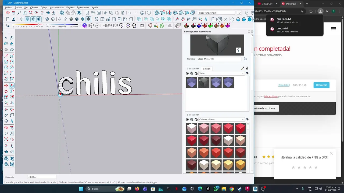
Task: Click the Delete trash can icon
Action: (123, 13)
